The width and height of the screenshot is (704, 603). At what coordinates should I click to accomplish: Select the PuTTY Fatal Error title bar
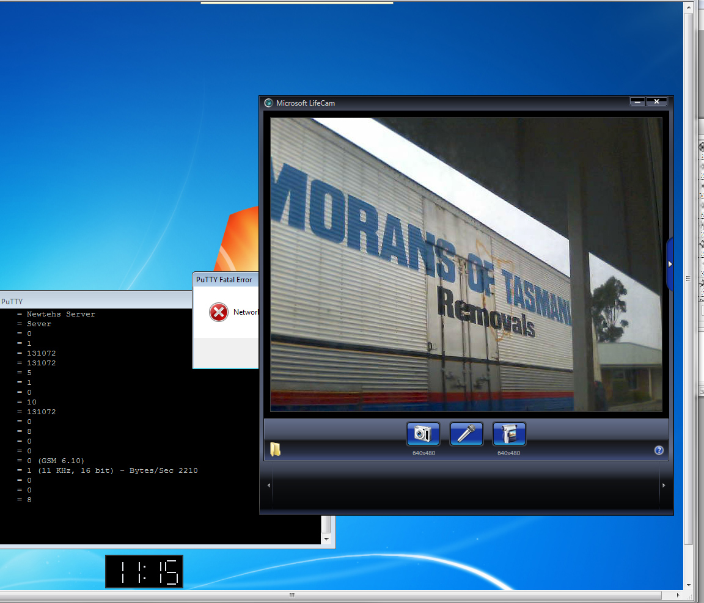[x=226, y=280]
